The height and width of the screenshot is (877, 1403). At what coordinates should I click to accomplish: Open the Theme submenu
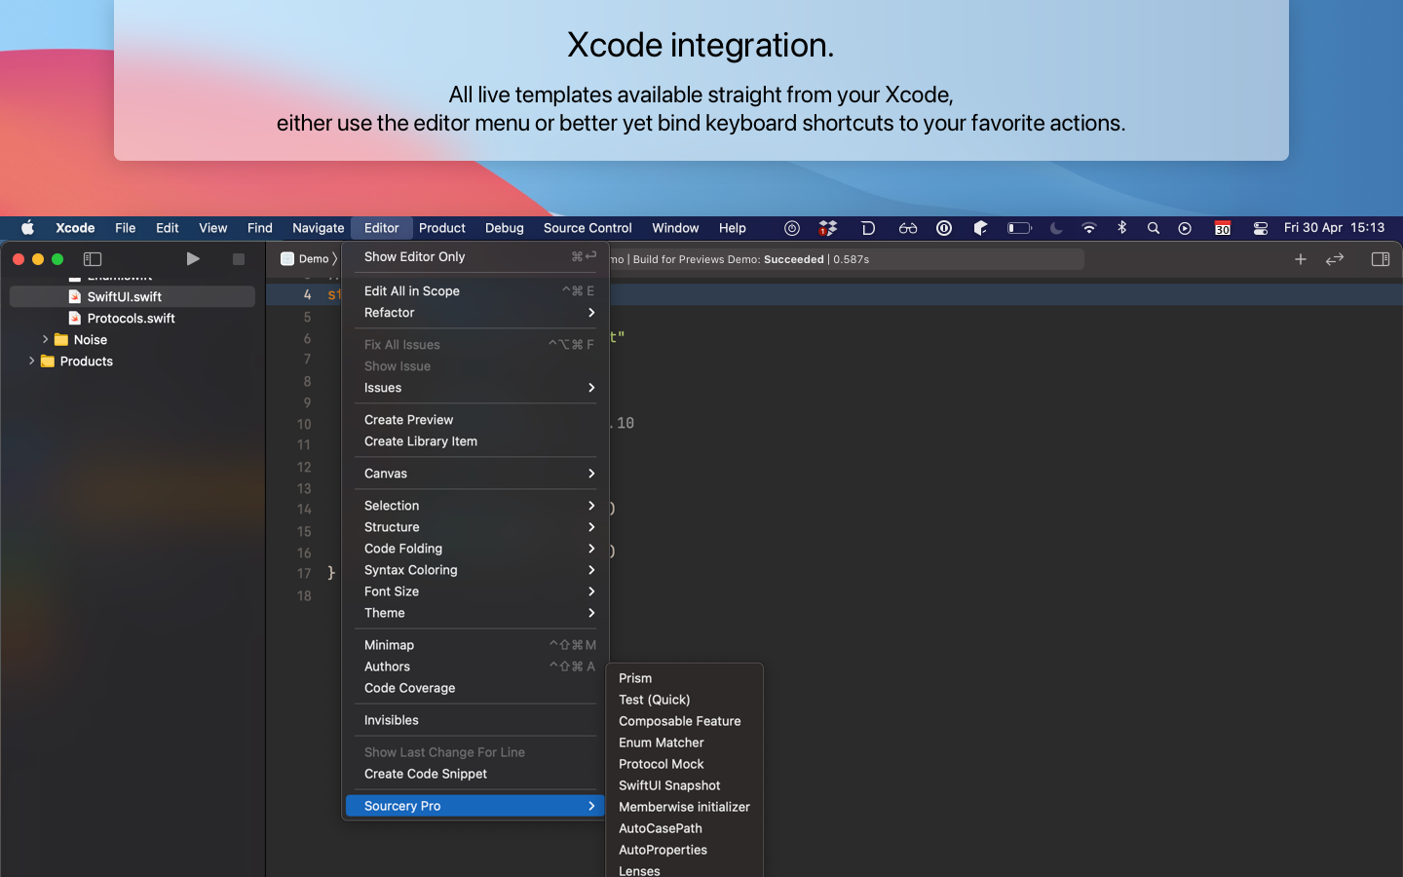tap(385, 613)
